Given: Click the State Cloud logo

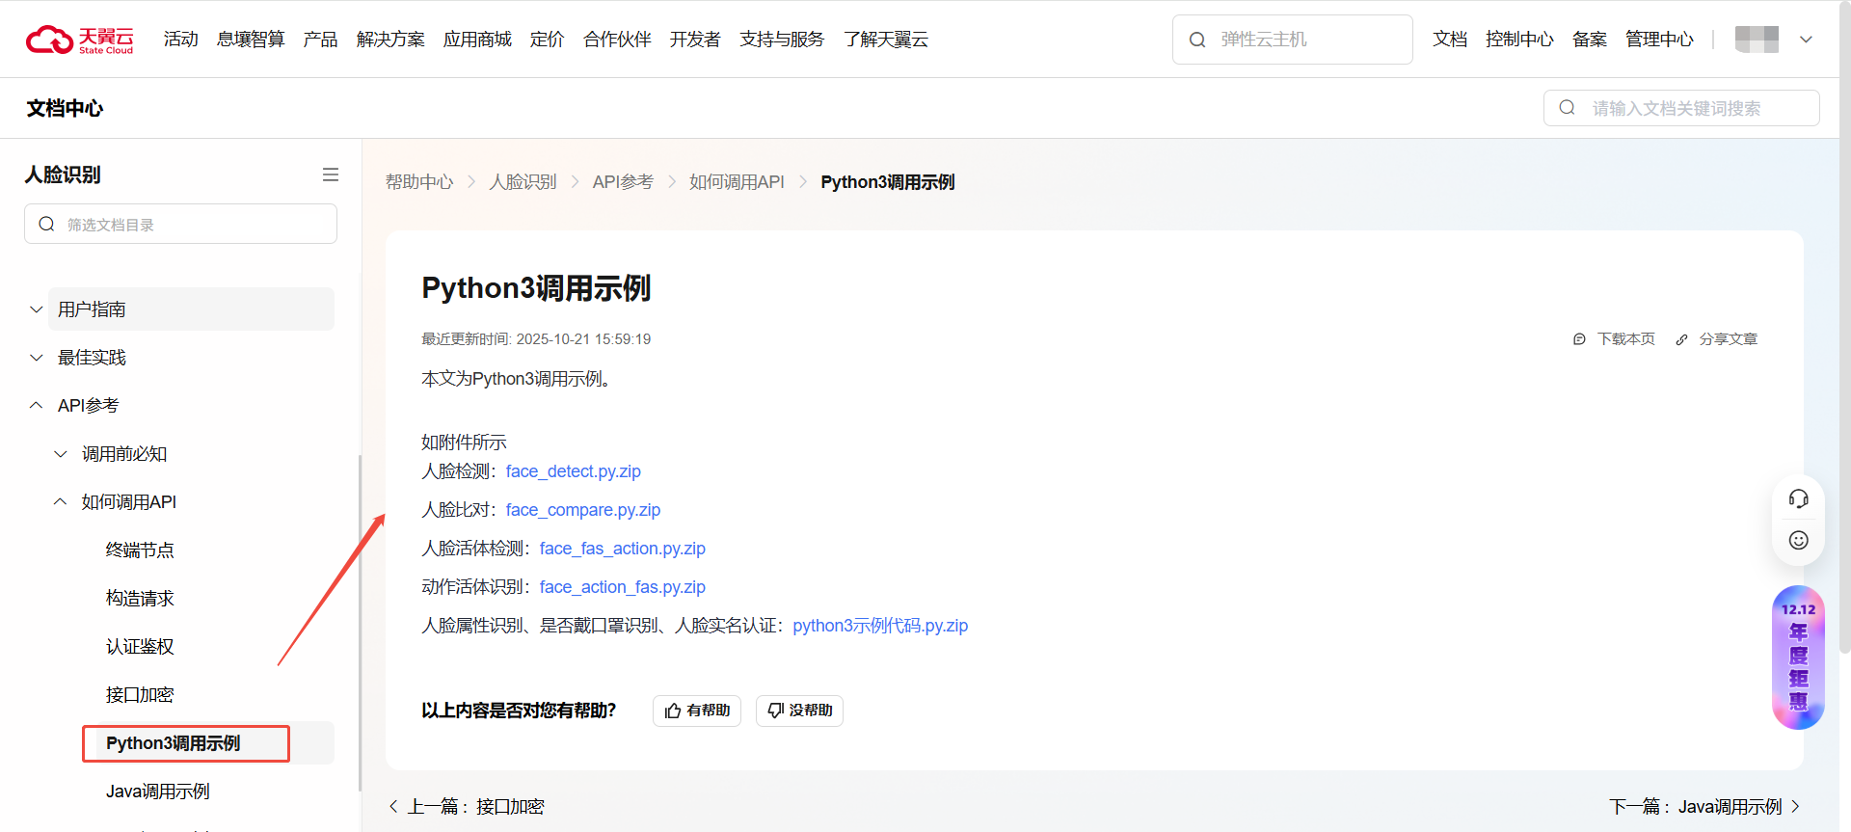Looking at the screenshot, I should [79, 40].
